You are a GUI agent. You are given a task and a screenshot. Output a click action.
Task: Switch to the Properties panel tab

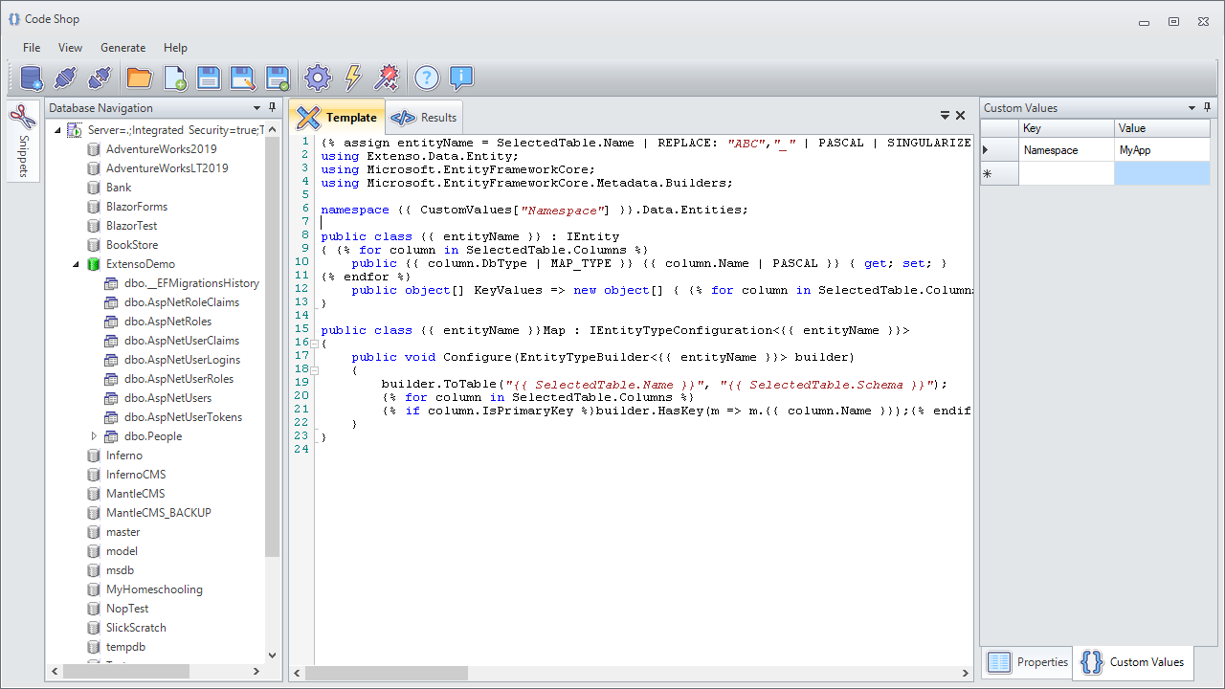pyautogui.click(x=1028, y=662)
